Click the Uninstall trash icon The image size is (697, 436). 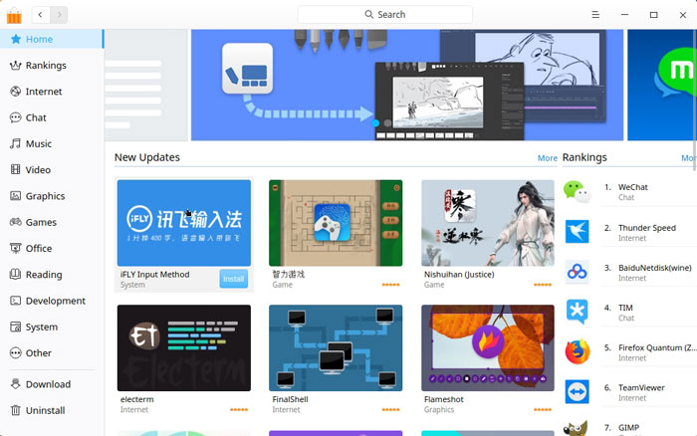point(16,410)
